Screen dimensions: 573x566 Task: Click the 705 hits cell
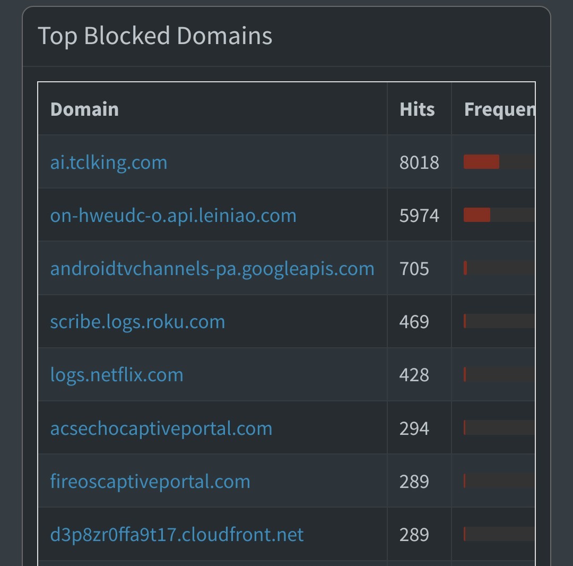pyautogui.click(x=414, y=268)
